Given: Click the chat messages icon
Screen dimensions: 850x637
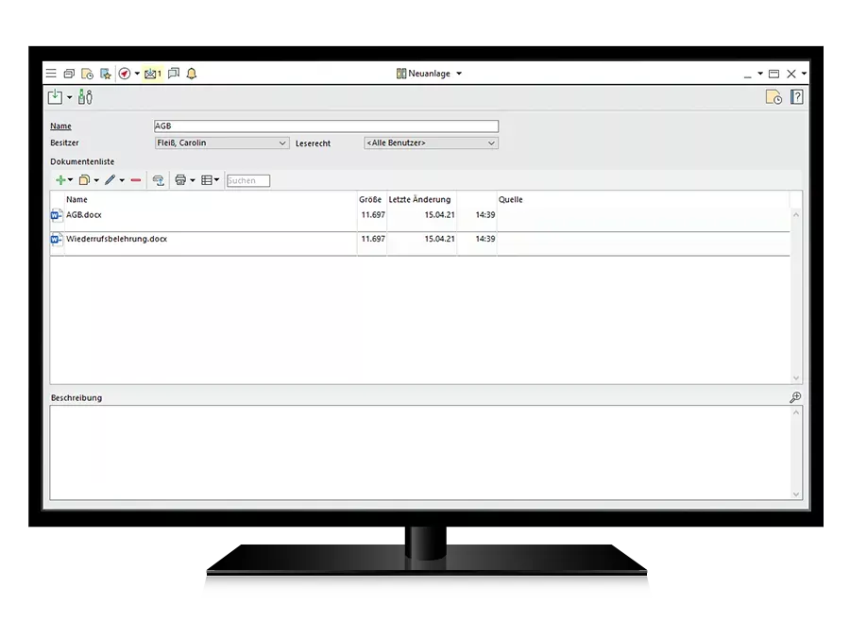Looking at the screenshot, I should [174, 74].
